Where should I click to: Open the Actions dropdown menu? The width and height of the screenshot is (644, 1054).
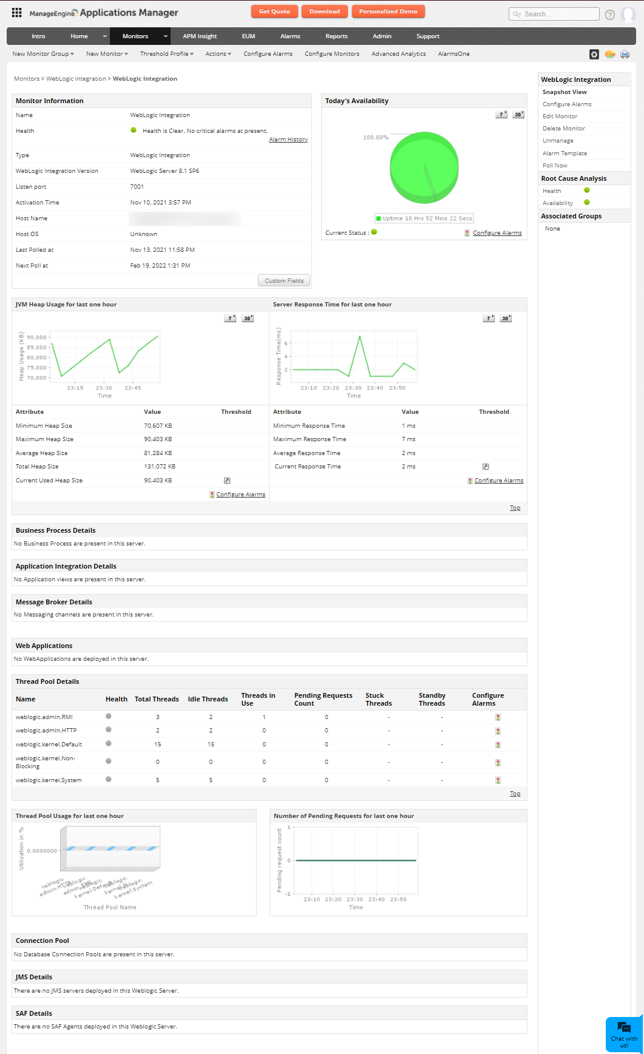point(218,54)
